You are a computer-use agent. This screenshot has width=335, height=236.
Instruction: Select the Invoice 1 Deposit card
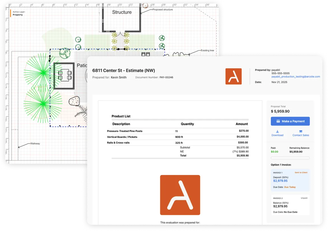[x=290, y=180]
